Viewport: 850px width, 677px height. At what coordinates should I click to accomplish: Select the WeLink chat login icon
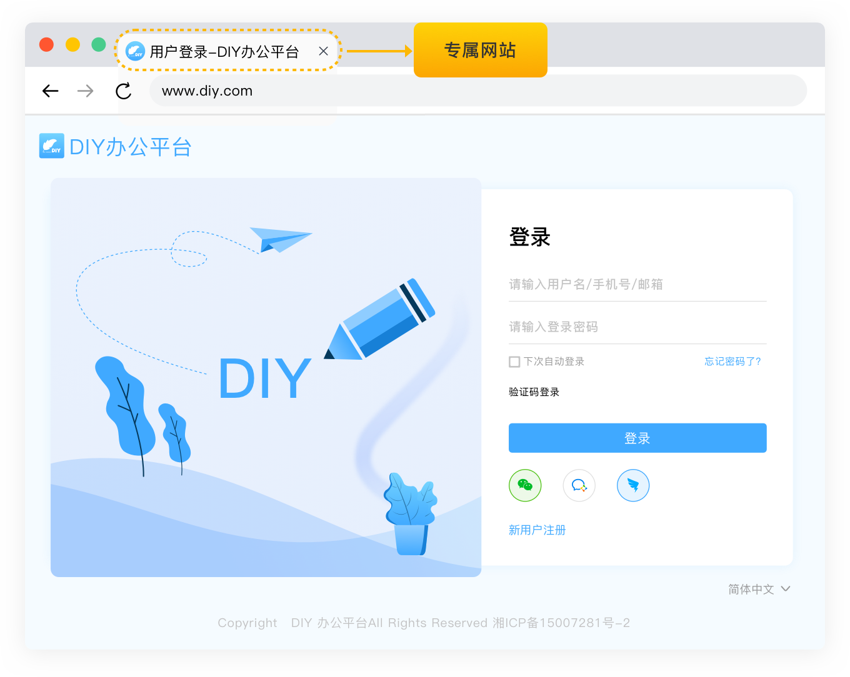(x=579, y=485)
